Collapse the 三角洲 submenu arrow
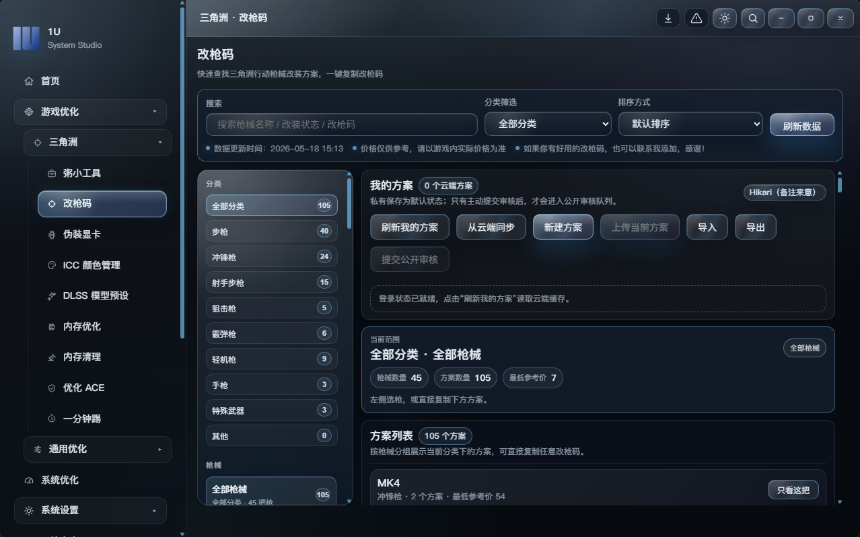Screen dimensions: 860x537 [159, 142]
